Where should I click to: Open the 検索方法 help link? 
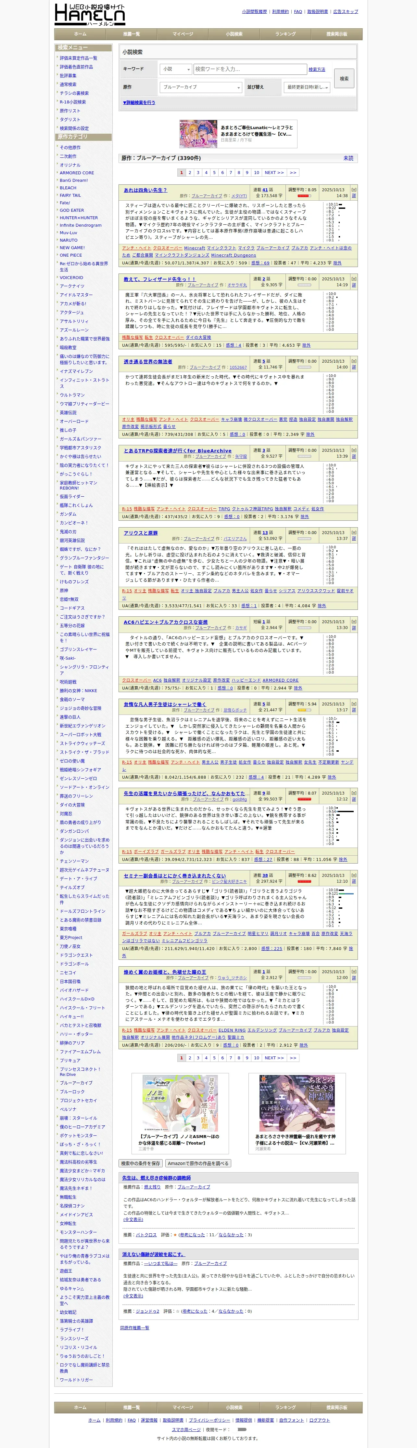click(317, 70)
